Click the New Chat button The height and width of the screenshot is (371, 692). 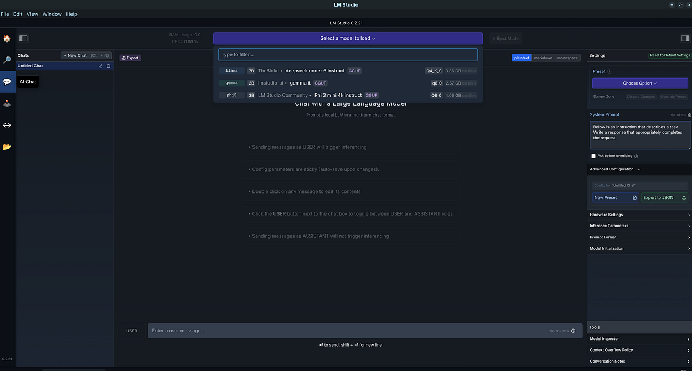[x=86, y=55]
